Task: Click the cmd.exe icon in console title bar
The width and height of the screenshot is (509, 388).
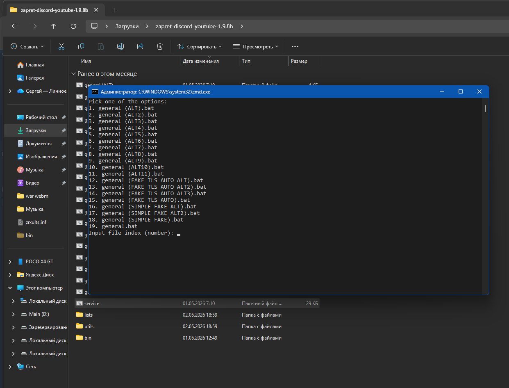Action: (x=95, y=92)
